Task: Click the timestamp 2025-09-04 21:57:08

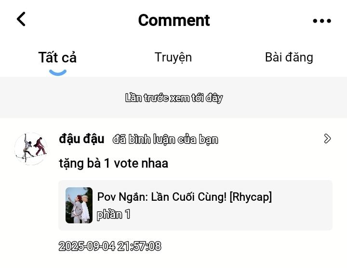Action: pos(110,246)
